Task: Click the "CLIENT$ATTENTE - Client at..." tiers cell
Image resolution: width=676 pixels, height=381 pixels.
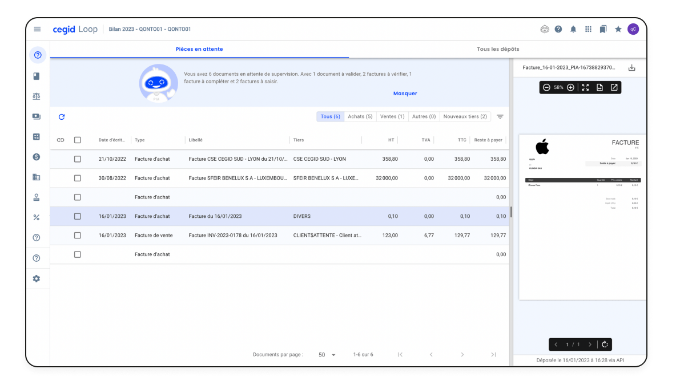Action: 327,236
